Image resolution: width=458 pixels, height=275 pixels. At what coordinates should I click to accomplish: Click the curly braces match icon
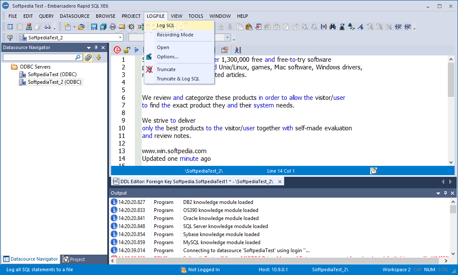[323, 27]
